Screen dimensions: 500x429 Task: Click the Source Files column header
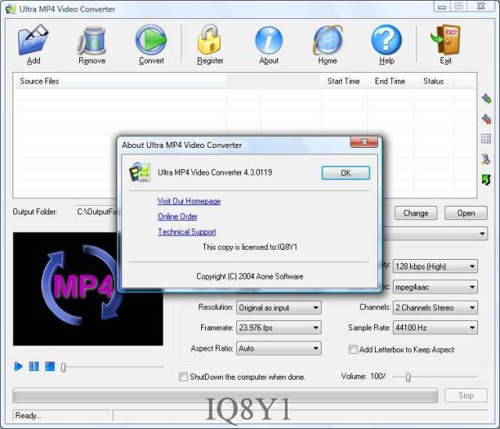pyautogui.click(x=120, y=81)
